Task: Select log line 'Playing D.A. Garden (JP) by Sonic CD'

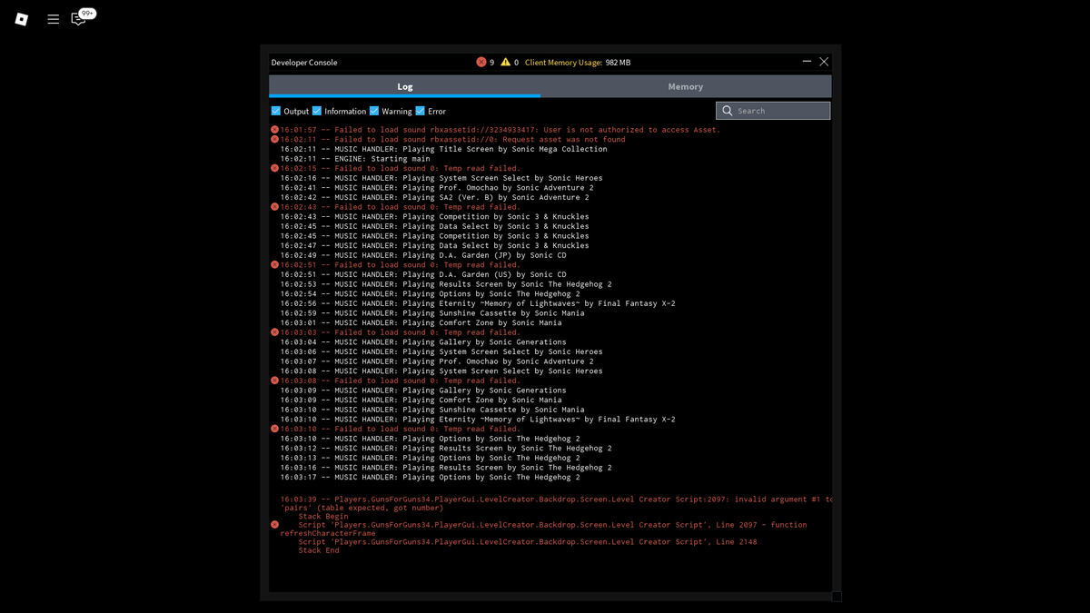Action: 423,255
